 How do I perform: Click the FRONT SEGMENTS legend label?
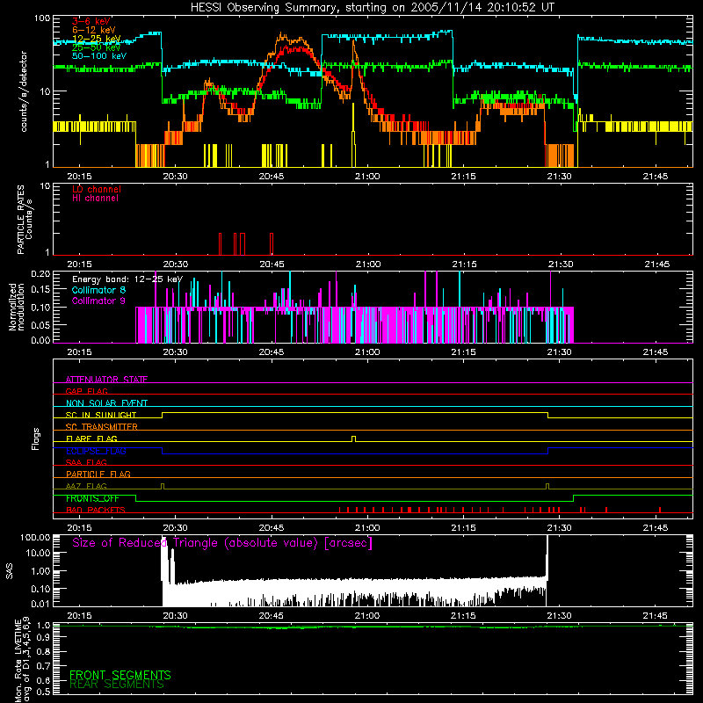pyautogui.click(x=120, y=675)
